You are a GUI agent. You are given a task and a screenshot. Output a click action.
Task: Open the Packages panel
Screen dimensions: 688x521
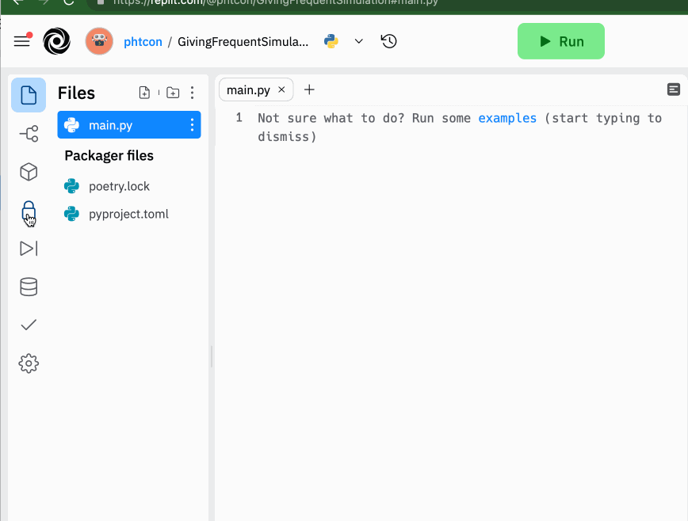pyautogui.click(x=29, y=172)
